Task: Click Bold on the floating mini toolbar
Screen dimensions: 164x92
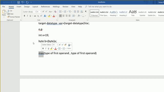Action: tap(43, 49)
